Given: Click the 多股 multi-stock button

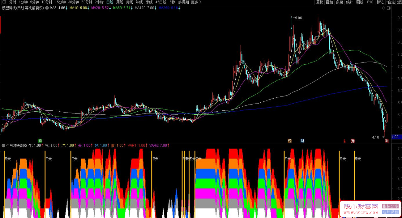Looking at the screenshot, I should 339,2.
